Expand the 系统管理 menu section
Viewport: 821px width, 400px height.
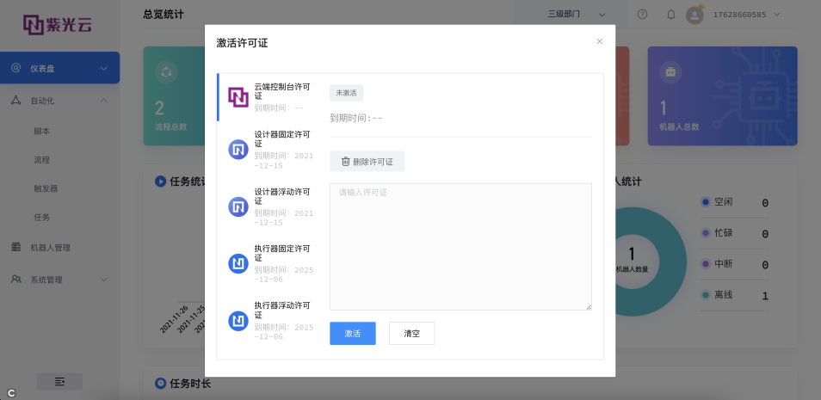click(x=103, y=280)
